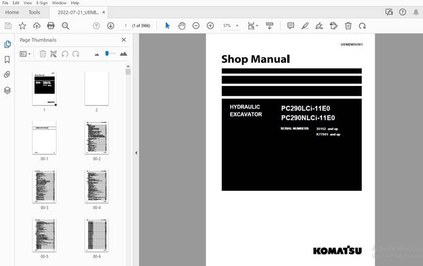Select thumbnail 00-2

pyautogui.click(x=97, y=138)
